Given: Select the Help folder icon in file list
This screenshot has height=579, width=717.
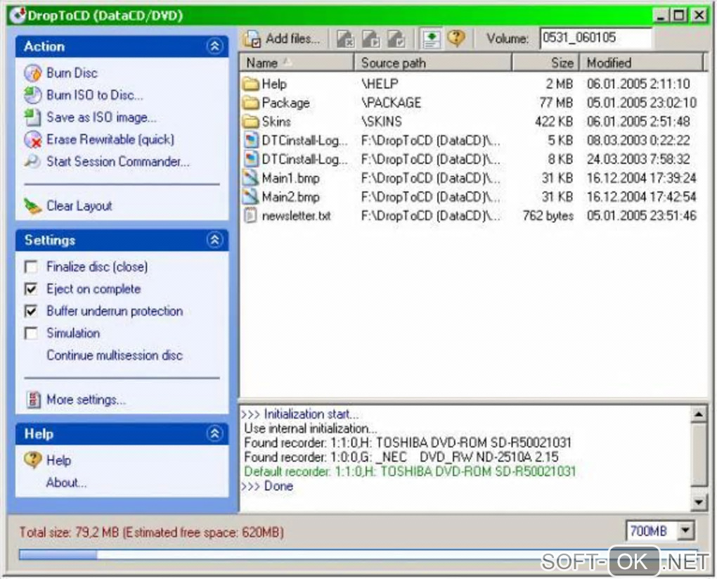Looking at the screenshot, I should 250,84.
